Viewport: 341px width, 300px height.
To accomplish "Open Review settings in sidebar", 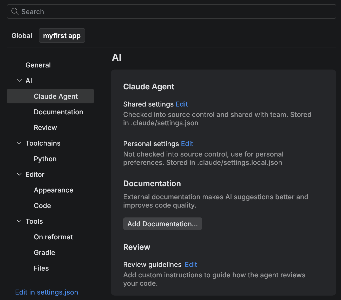I will (x=45, y=127).
